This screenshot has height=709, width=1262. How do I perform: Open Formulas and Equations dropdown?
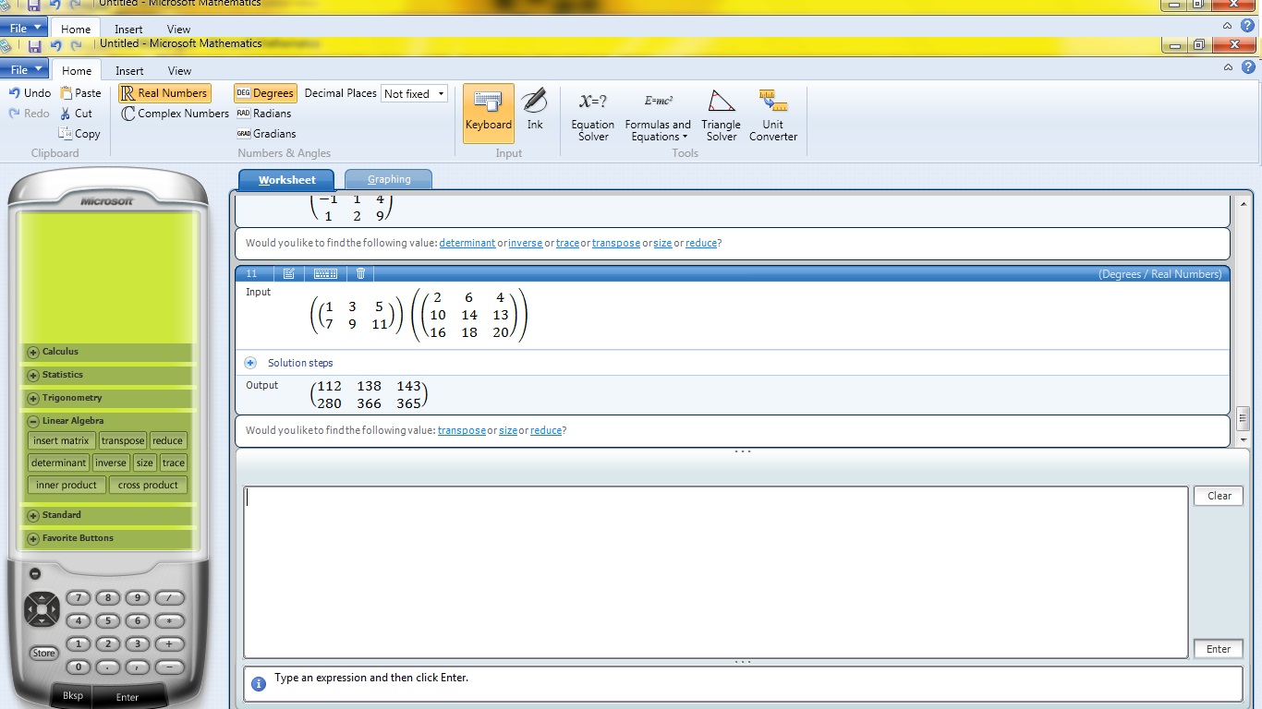658,115
